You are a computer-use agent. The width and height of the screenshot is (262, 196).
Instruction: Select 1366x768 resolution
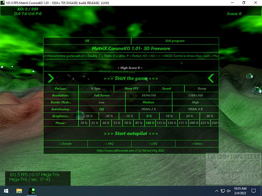pyautogui.click(x=195, y=96)
